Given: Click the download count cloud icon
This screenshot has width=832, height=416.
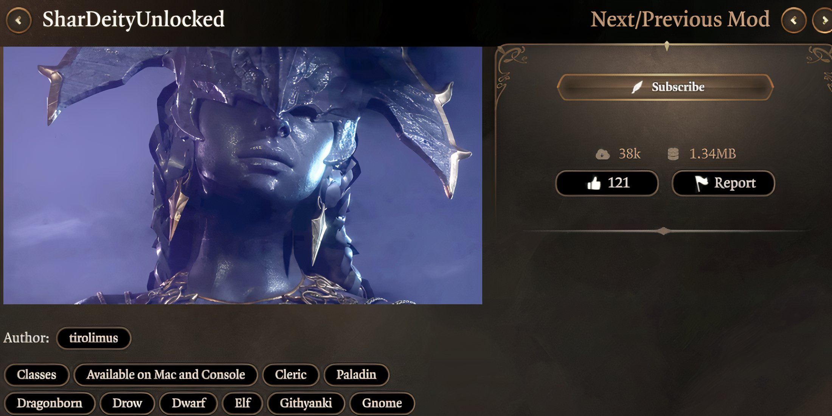Looking at the screenshot, I should pos(602,154).
